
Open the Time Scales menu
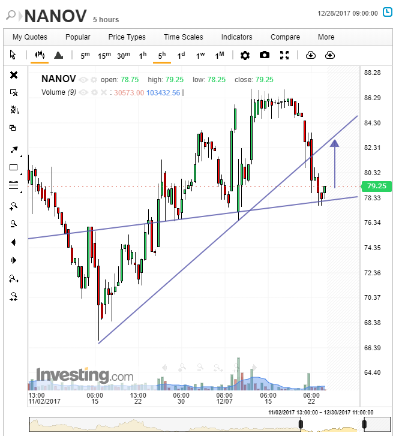(x=184, y=37)
